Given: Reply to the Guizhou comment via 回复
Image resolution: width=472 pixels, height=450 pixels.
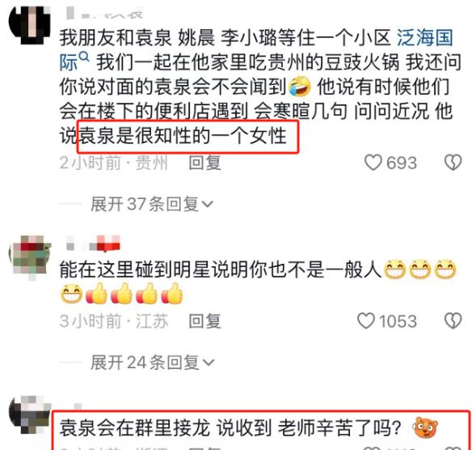Looking at the screenshot, I should point(204,163).
